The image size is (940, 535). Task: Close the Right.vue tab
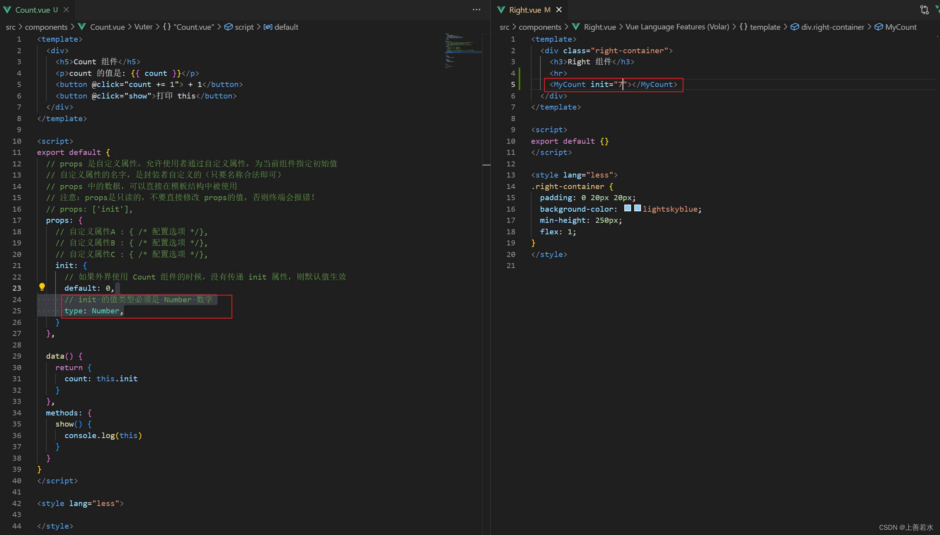[x=559, y=10]
